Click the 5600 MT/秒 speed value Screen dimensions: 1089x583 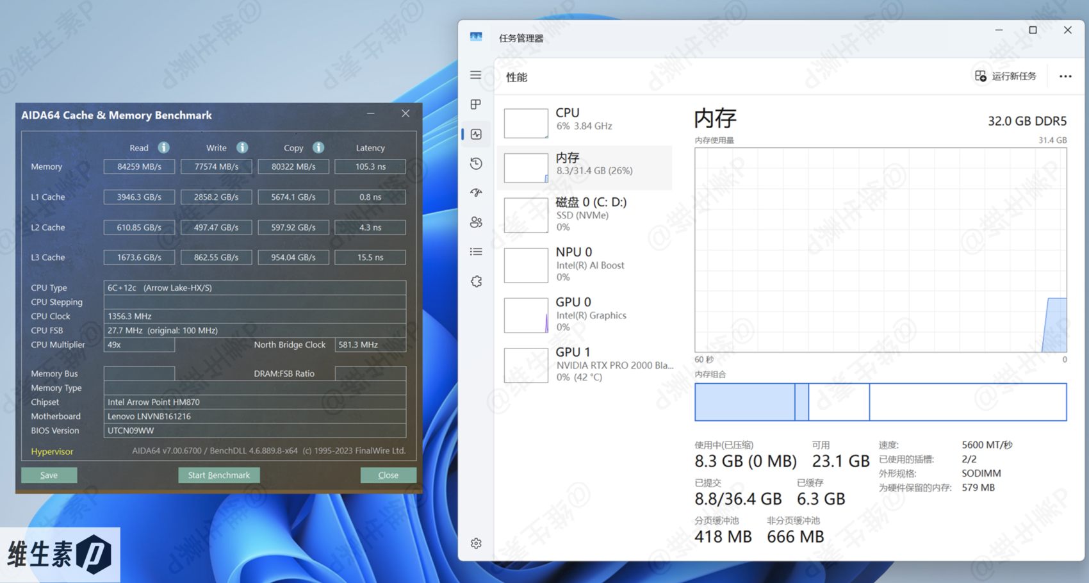(x=987, y=445)
